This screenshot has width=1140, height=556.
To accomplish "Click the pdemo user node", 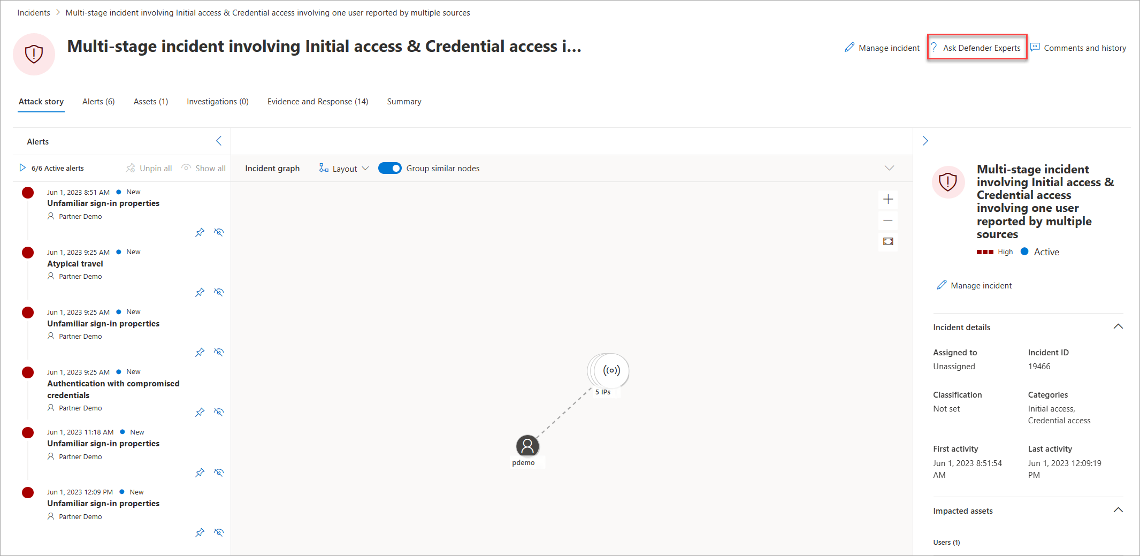I will (527, 446).
